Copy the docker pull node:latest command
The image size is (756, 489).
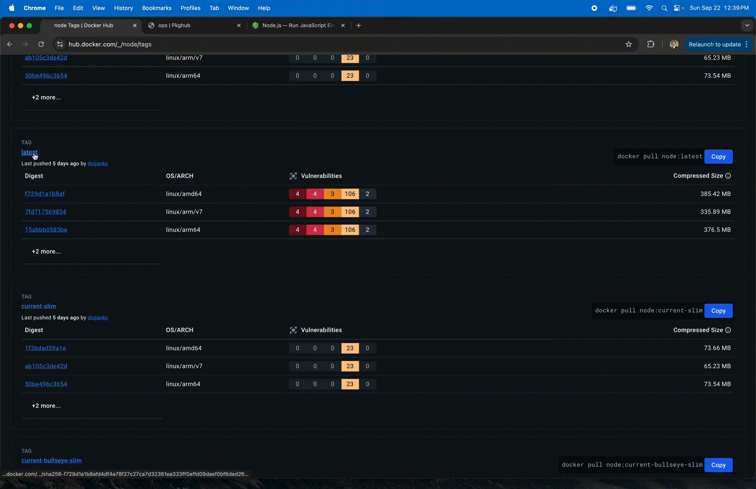718,157
